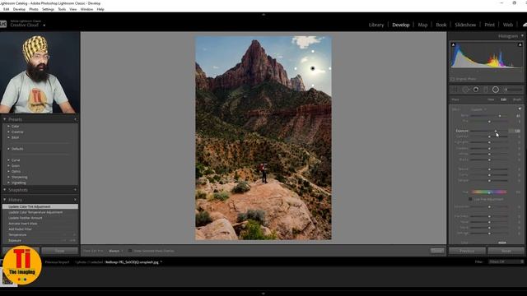Click the top panel hide arrow
527x296 pixels.
[x=263, y=15]
